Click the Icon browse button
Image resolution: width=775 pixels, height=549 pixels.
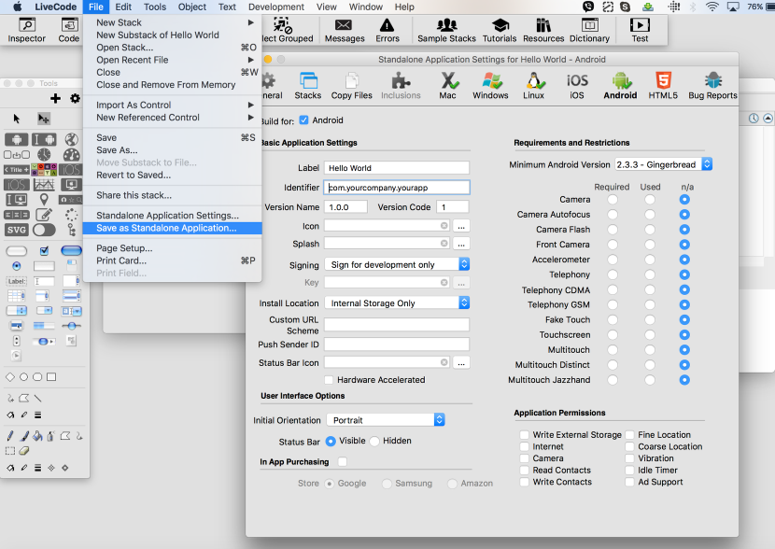click(461, 226)
